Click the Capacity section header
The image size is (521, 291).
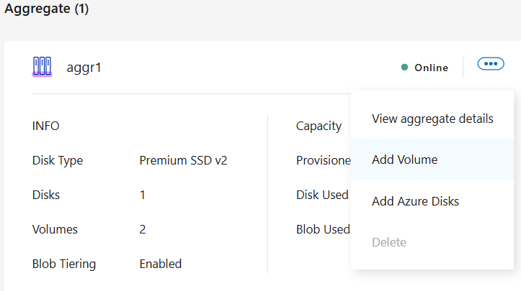[x=319, y=126]
